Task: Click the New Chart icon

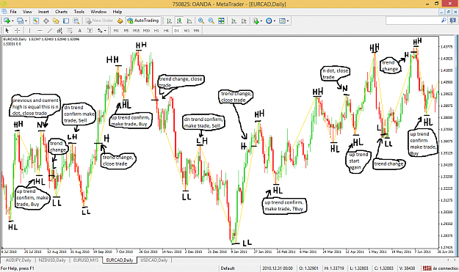Action: click(x=7, y=21)
